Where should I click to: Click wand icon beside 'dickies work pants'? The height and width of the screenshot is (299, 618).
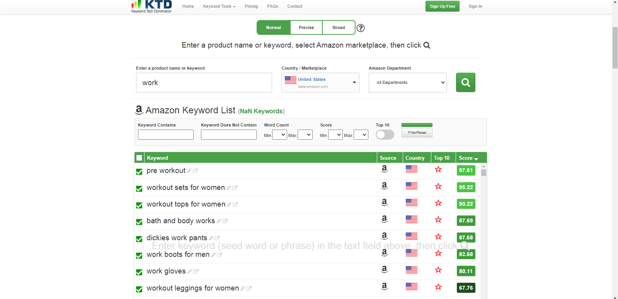211,238
